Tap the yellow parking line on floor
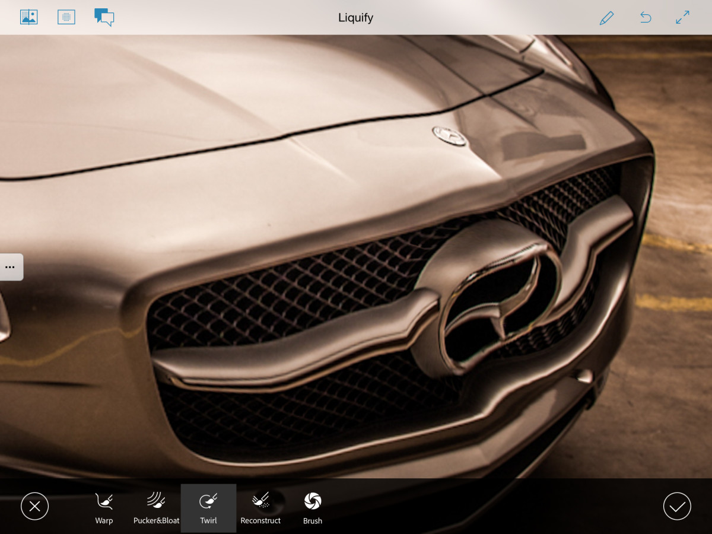The width and height of the screenshot is (712, 534). point(676,301)
